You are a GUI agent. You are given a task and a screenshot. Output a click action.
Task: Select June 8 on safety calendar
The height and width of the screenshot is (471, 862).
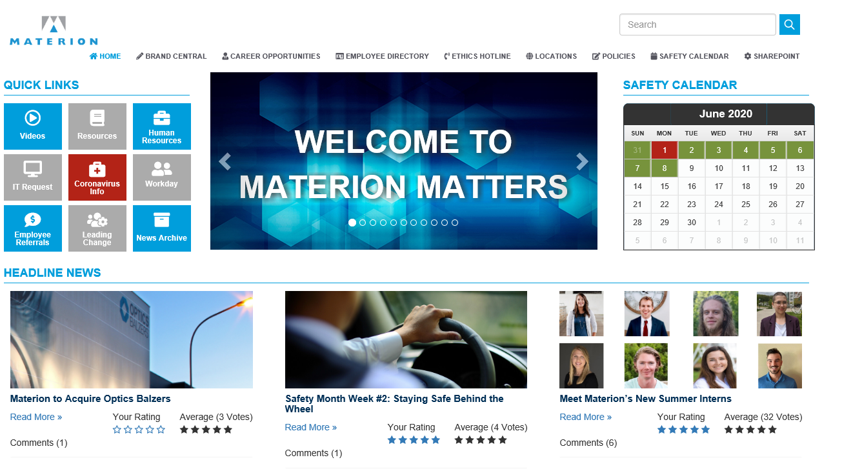pyautogui.click(x=665, y=168)
